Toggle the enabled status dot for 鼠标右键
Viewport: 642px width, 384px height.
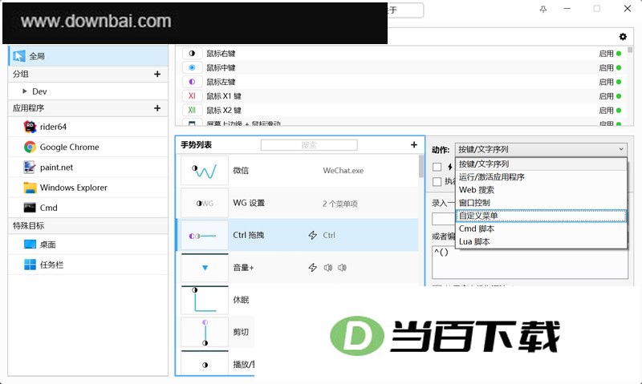point(619,54)
